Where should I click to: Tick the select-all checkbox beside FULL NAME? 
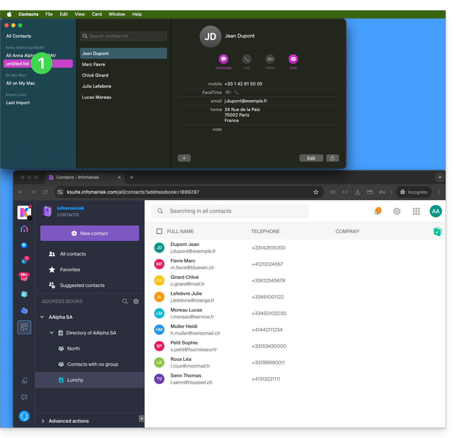(159, 231)
